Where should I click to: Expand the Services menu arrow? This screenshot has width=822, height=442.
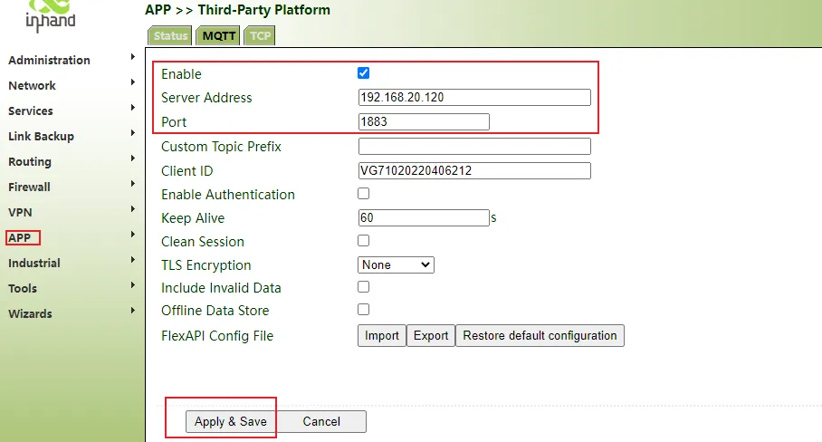point(133,108)
